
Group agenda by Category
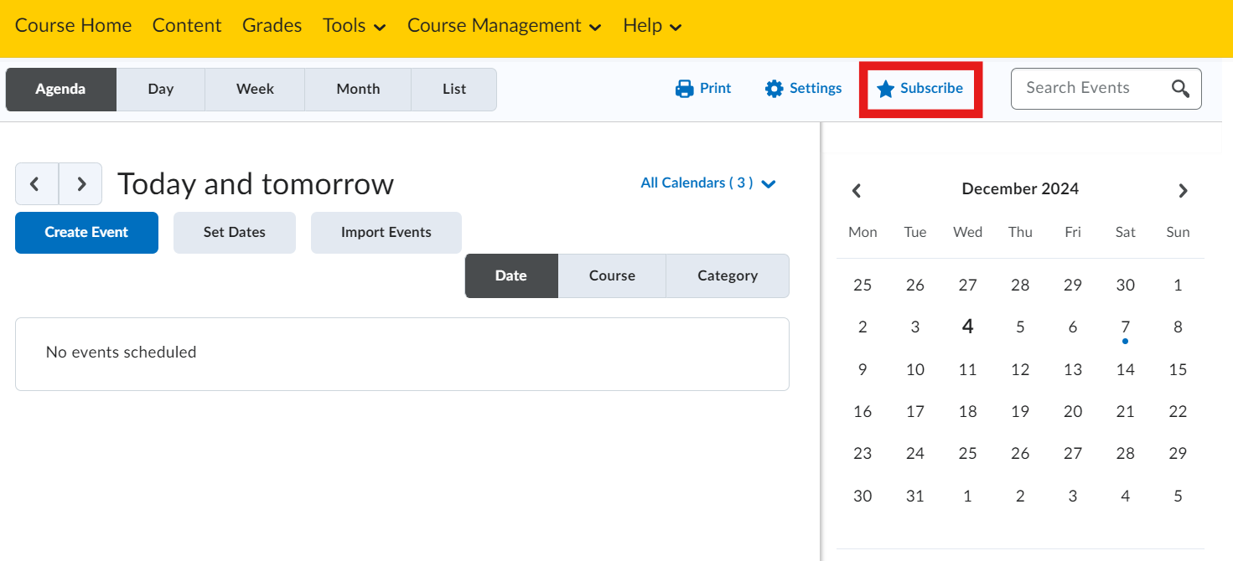[728, 276]
